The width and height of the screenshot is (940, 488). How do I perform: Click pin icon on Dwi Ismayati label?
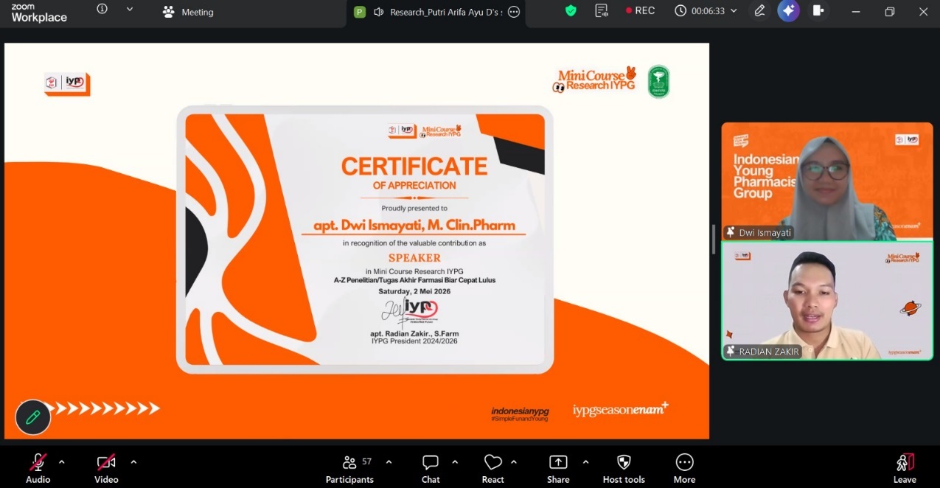point(731,233)
